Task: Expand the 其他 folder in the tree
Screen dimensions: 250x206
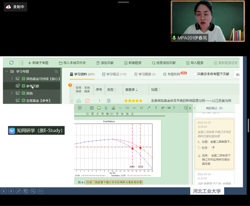Action: coord(12,93)
